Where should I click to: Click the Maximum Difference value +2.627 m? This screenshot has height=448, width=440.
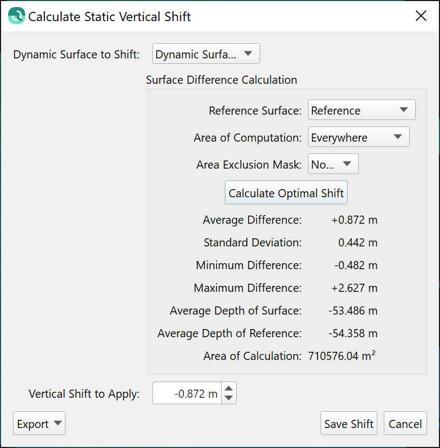coord(354,288)
